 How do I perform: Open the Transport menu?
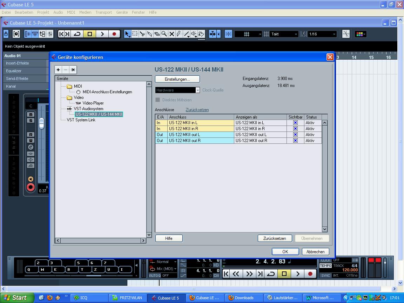103,12
